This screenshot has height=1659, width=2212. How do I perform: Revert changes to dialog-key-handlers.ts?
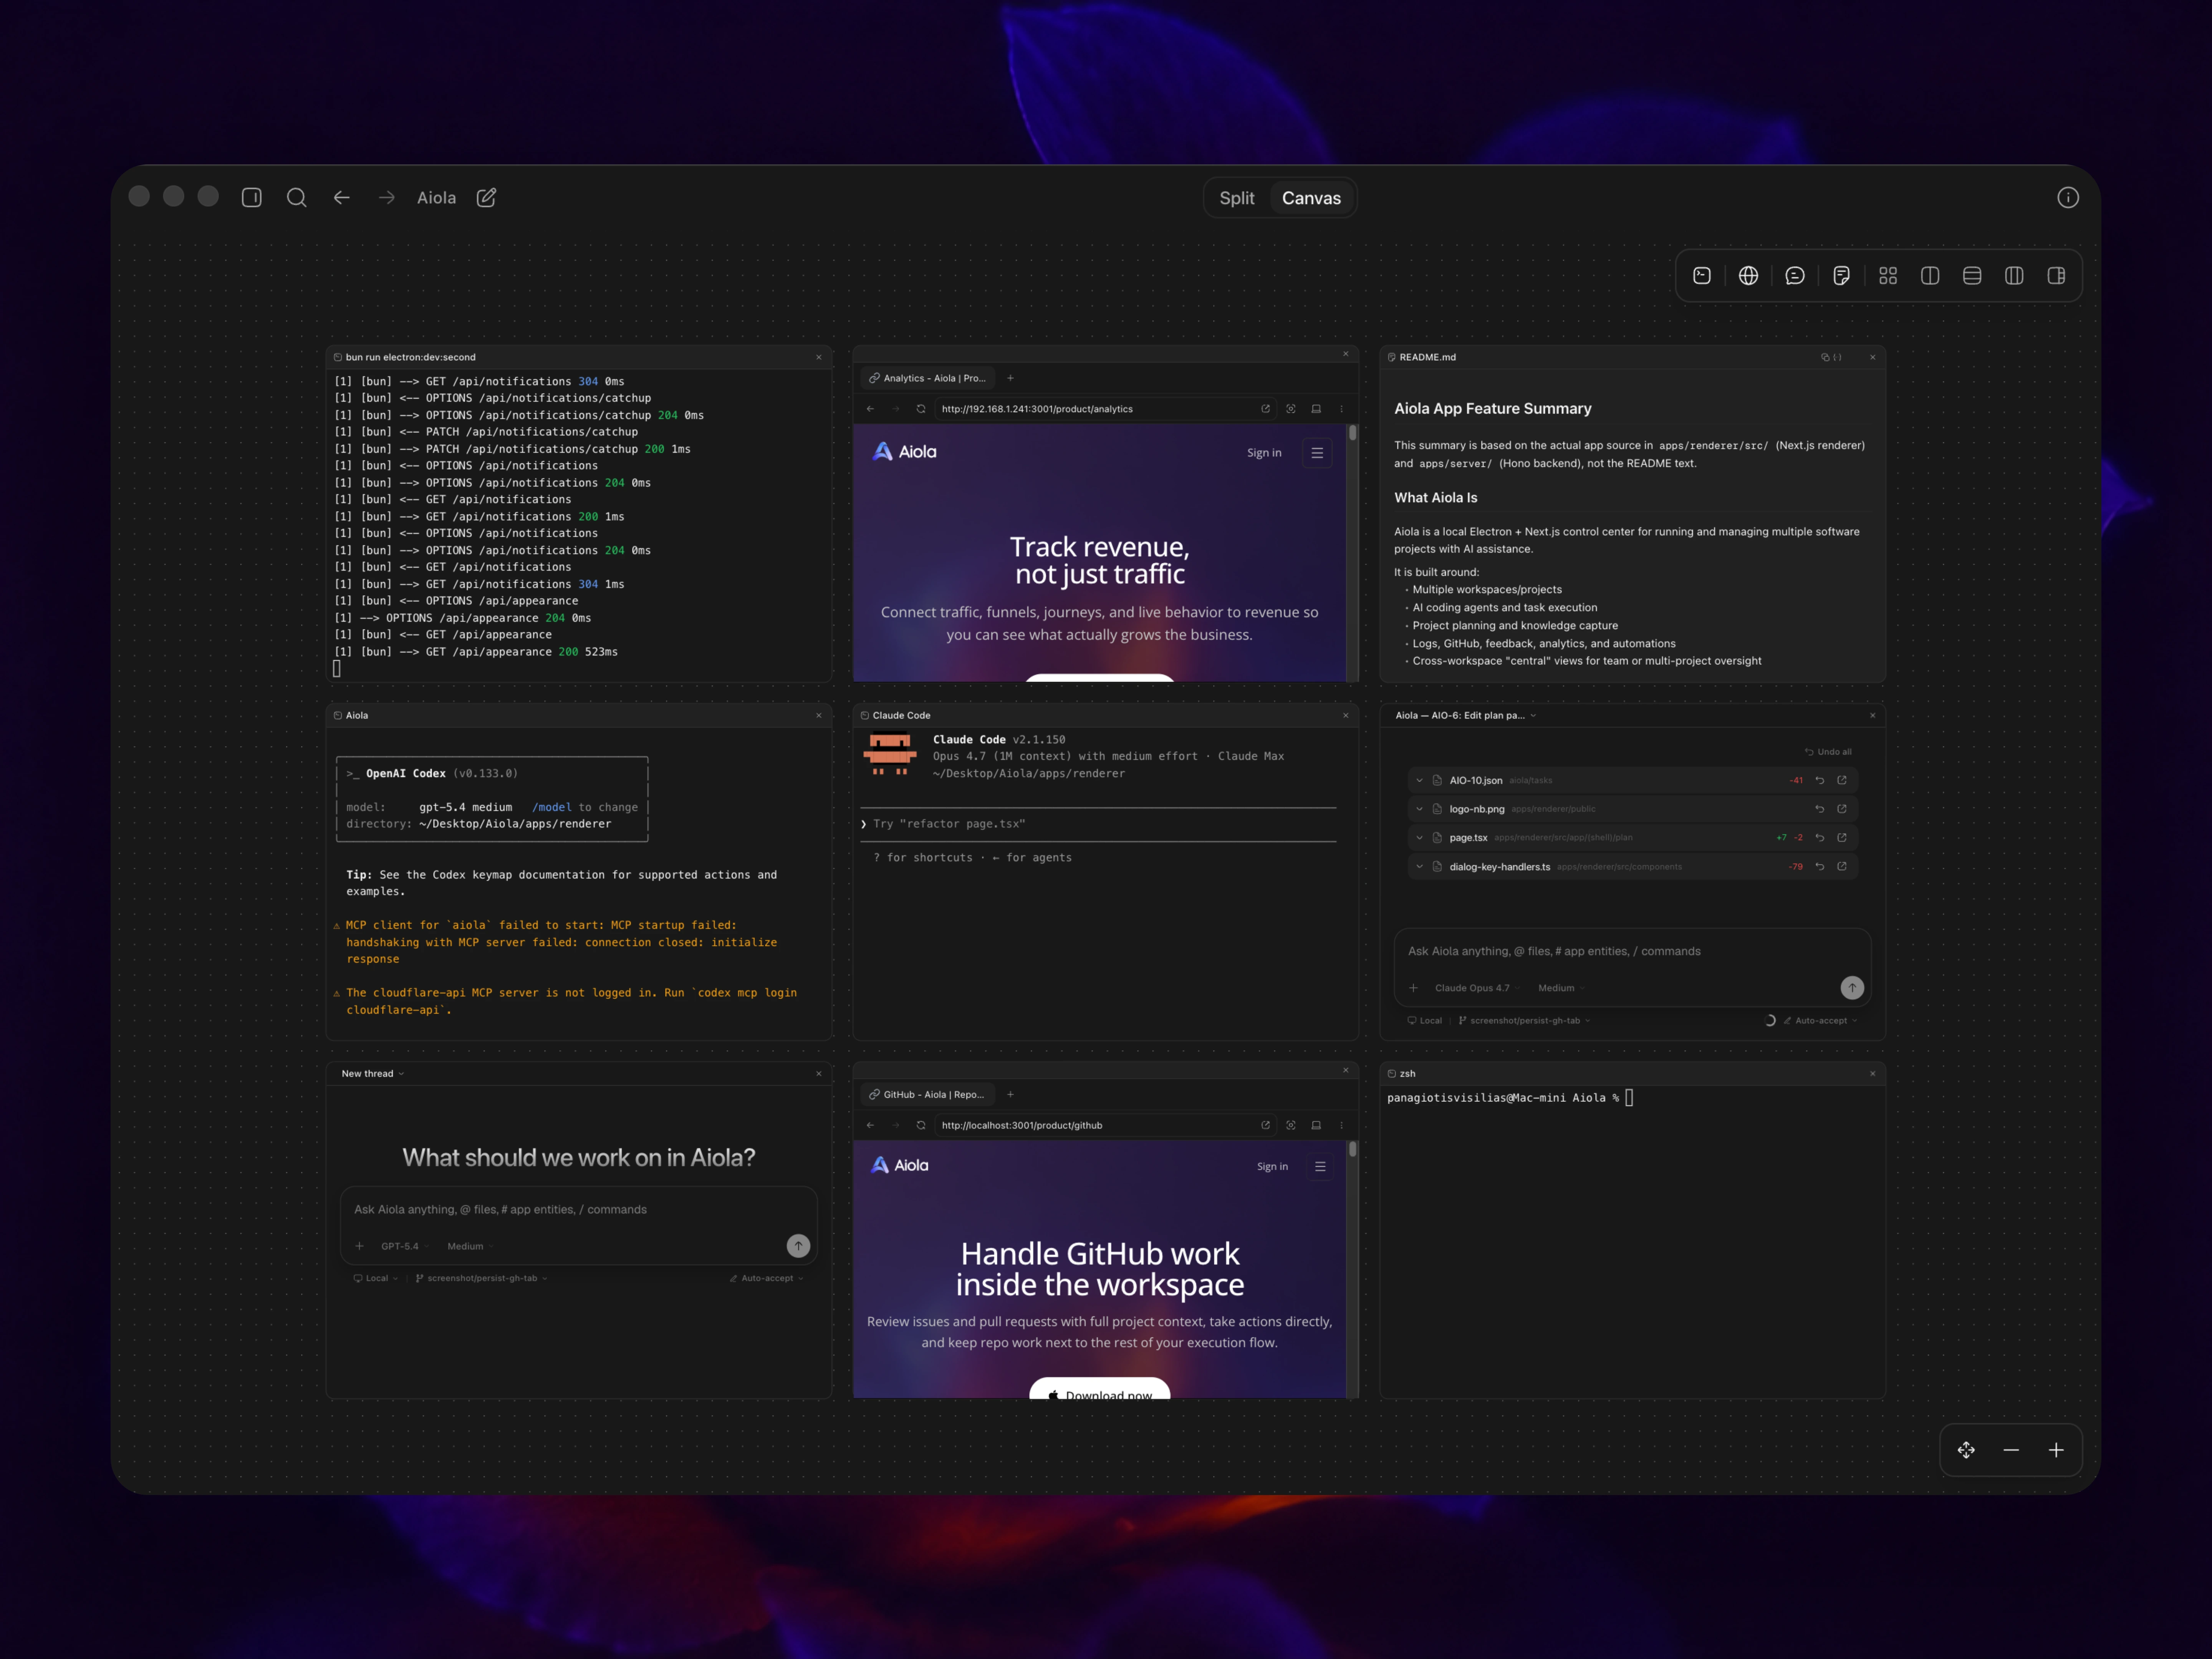[1820, 867]
